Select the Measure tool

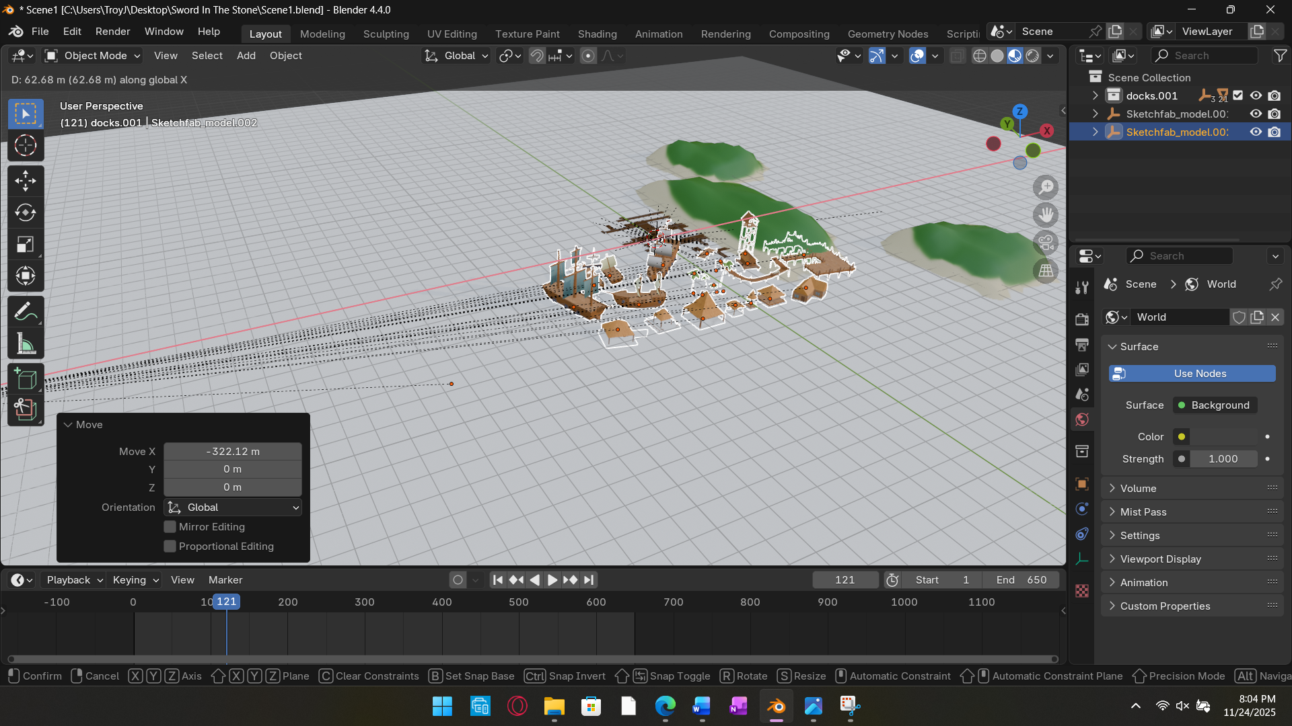coord(26,344)
